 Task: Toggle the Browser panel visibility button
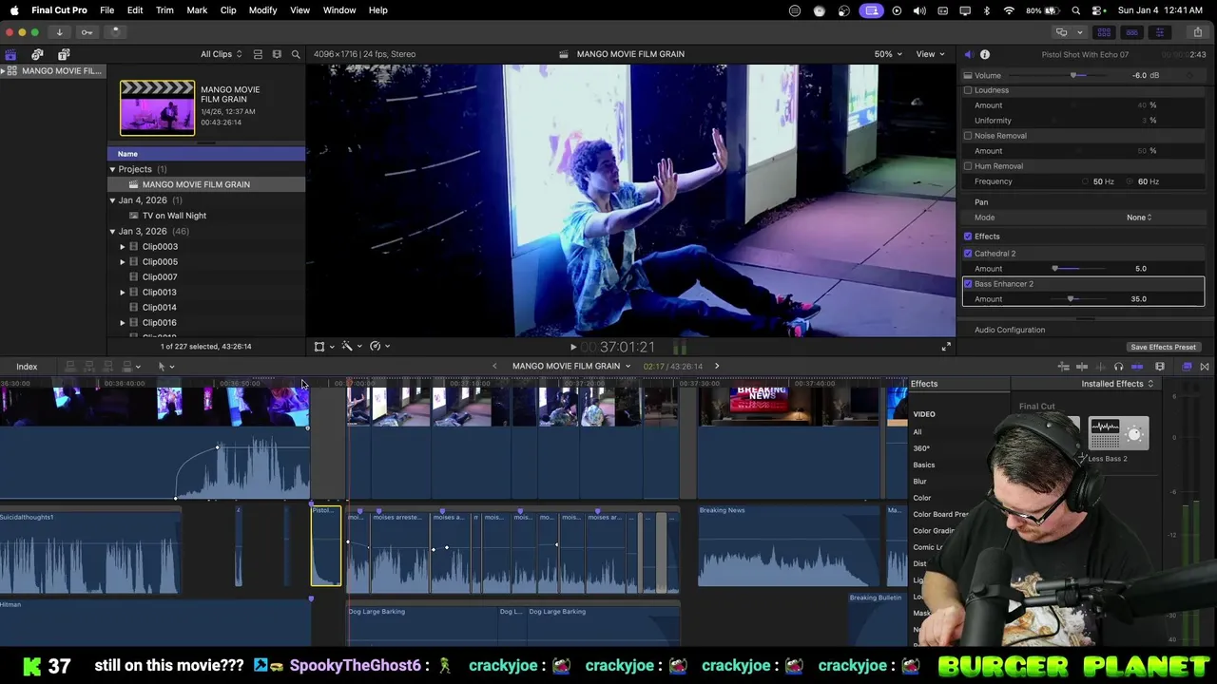click(x=1105, y=32)
